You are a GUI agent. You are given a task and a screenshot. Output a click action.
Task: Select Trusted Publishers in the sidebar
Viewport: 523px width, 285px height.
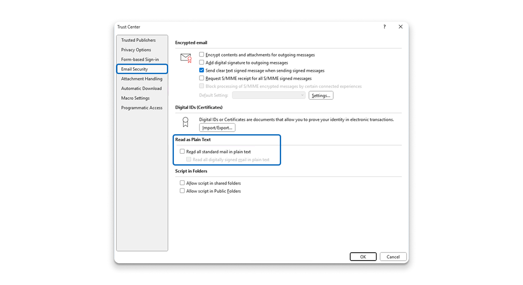pyautogui.click(x=138, y=40)
